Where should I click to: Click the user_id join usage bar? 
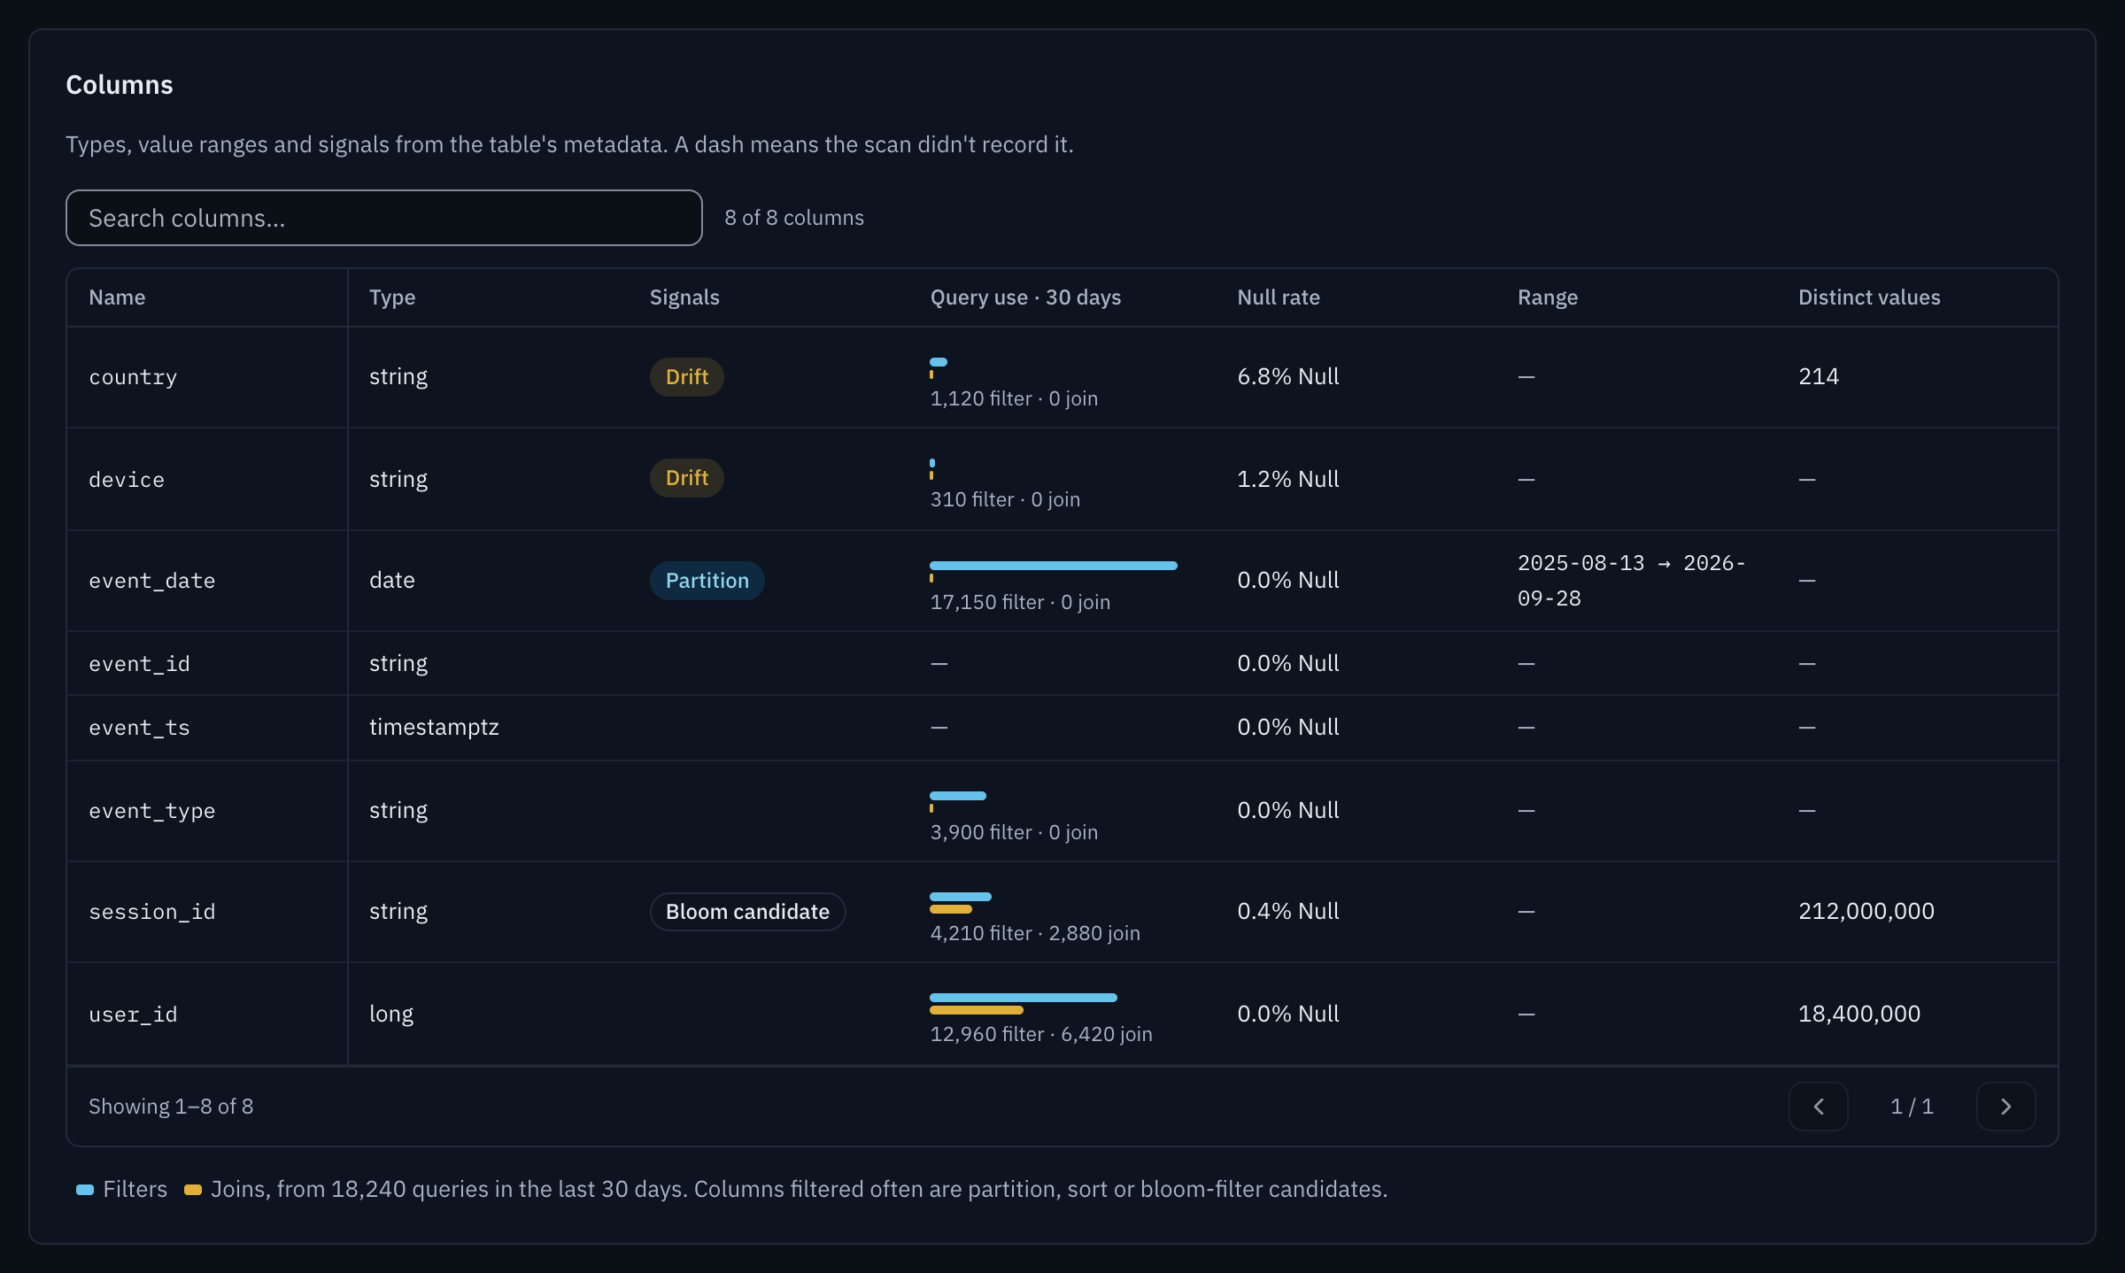tap(977, 1010)
